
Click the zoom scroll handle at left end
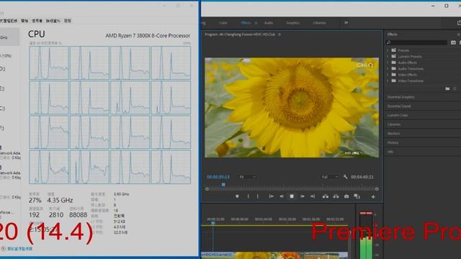[207, 189]
